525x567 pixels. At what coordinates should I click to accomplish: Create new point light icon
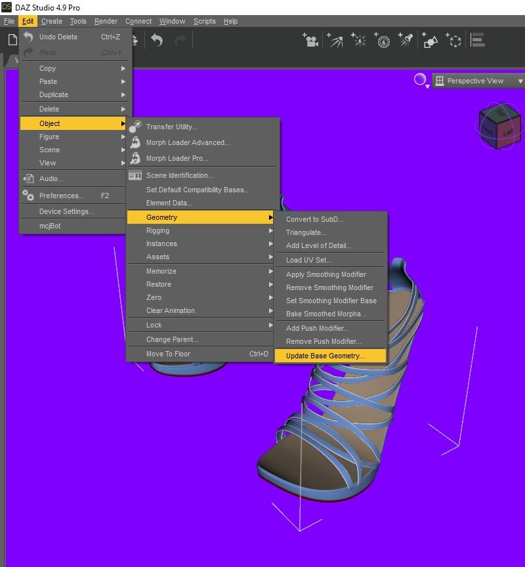point(359,40)
